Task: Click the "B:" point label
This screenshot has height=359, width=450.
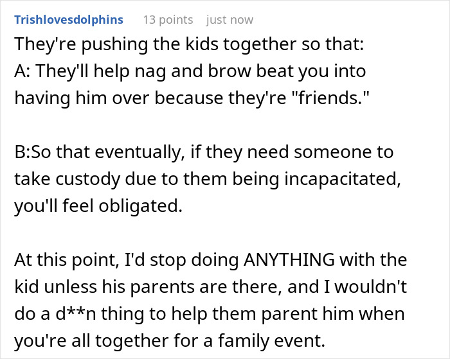Action: point(24,153)
